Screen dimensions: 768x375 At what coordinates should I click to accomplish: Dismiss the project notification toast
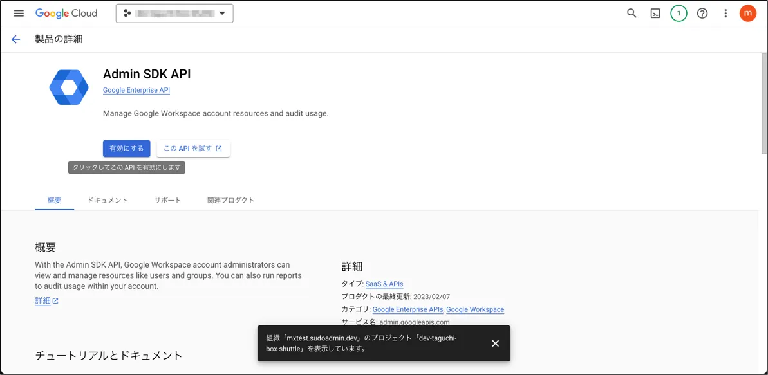pos(495,343)
